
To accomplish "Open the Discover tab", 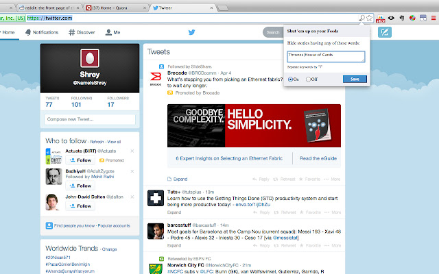I will (82, 32).
